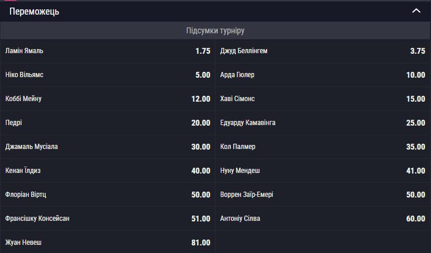Choose Едуарду Камавінга at 25.00
Screen dimensions: 431x253
323,123
